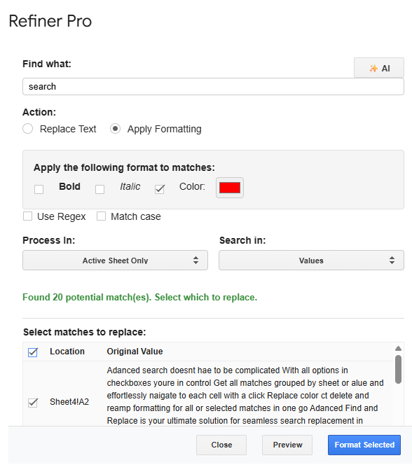Screen dimensions: 412x472
Task: Tick the Use Regex checkbox
Action: click(28, 216)
